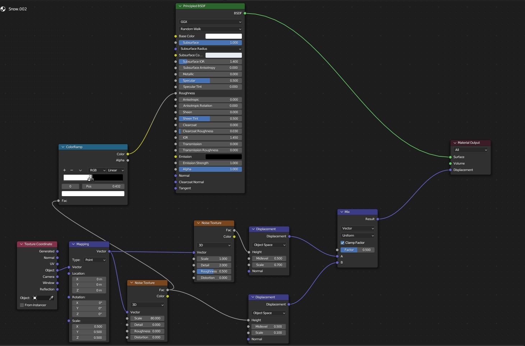Open the Mix Vector data type dropdown
The image size is (525, 346).
pyautogui.click(x=358, y=228)
